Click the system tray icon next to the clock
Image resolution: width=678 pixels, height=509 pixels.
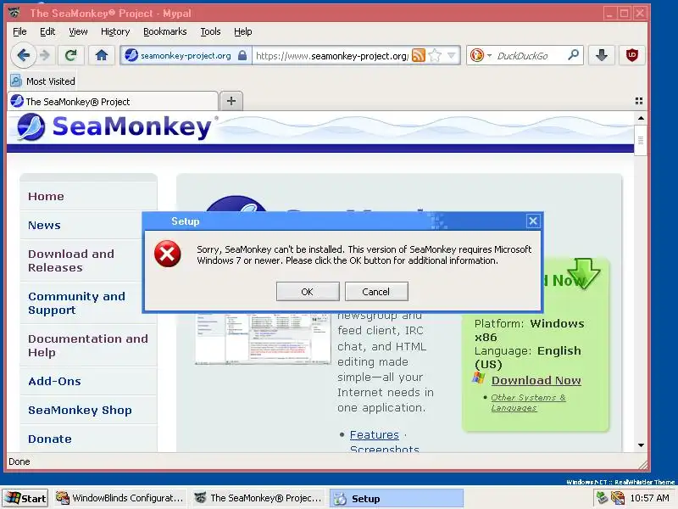coord(618,498)
